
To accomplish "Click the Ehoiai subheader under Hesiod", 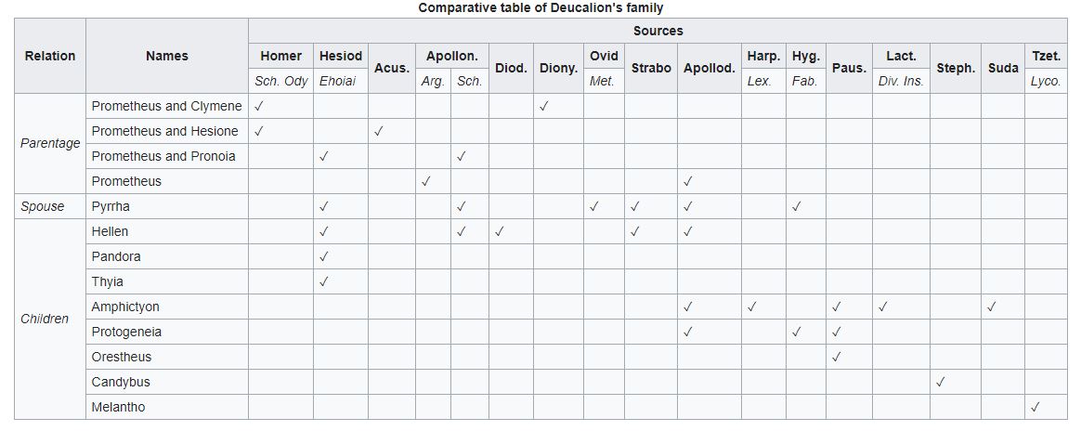I will pyautogui.click(x=337, y=81).
